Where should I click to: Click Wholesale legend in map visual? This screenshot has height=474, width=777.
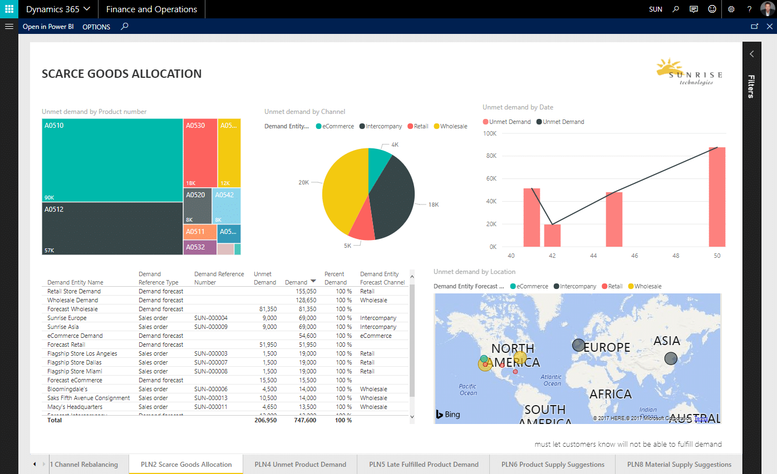645,286
